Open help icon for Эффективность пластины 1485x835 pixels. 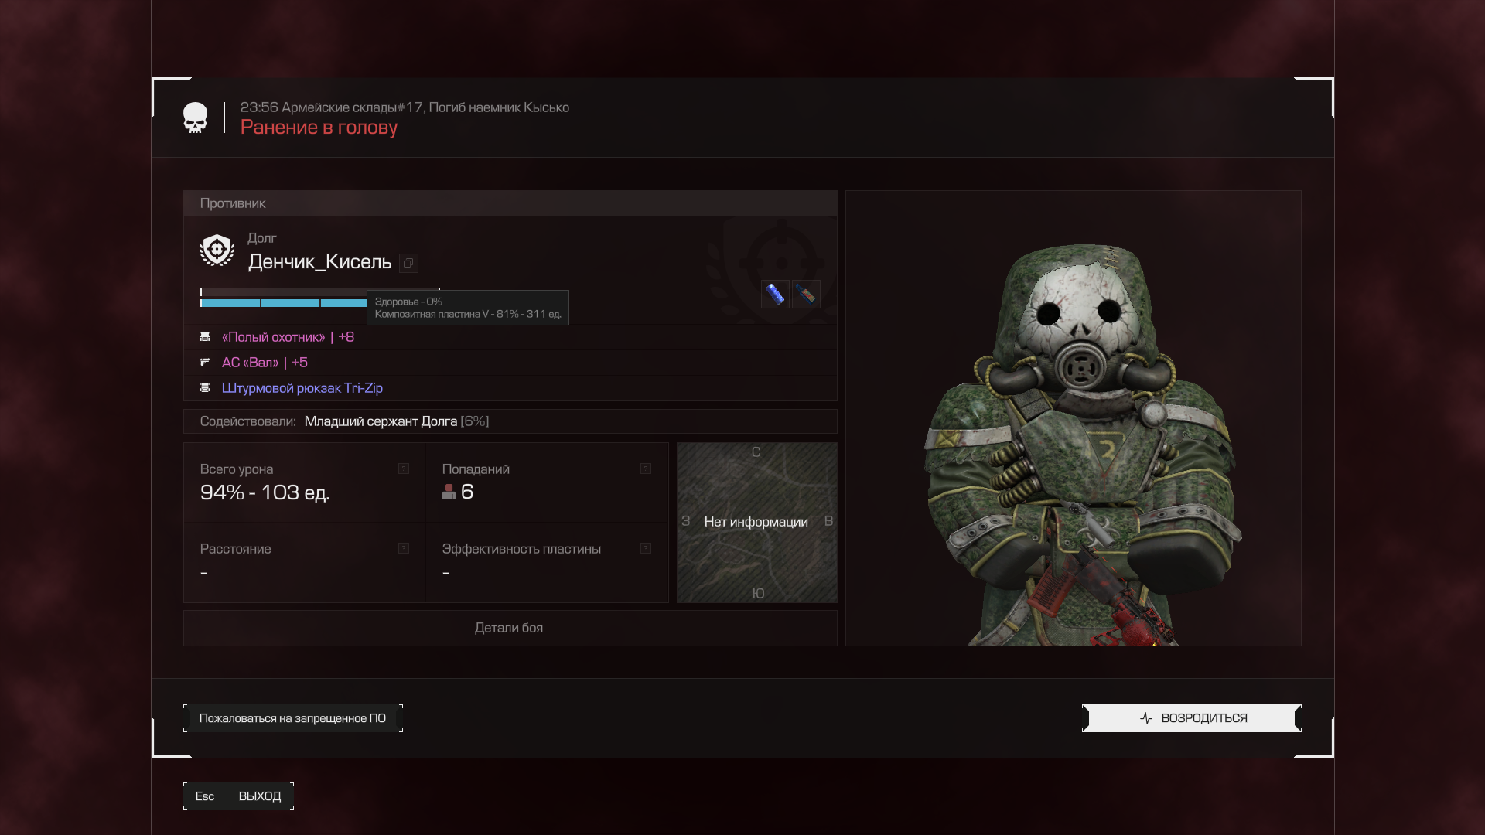(646, 548)
